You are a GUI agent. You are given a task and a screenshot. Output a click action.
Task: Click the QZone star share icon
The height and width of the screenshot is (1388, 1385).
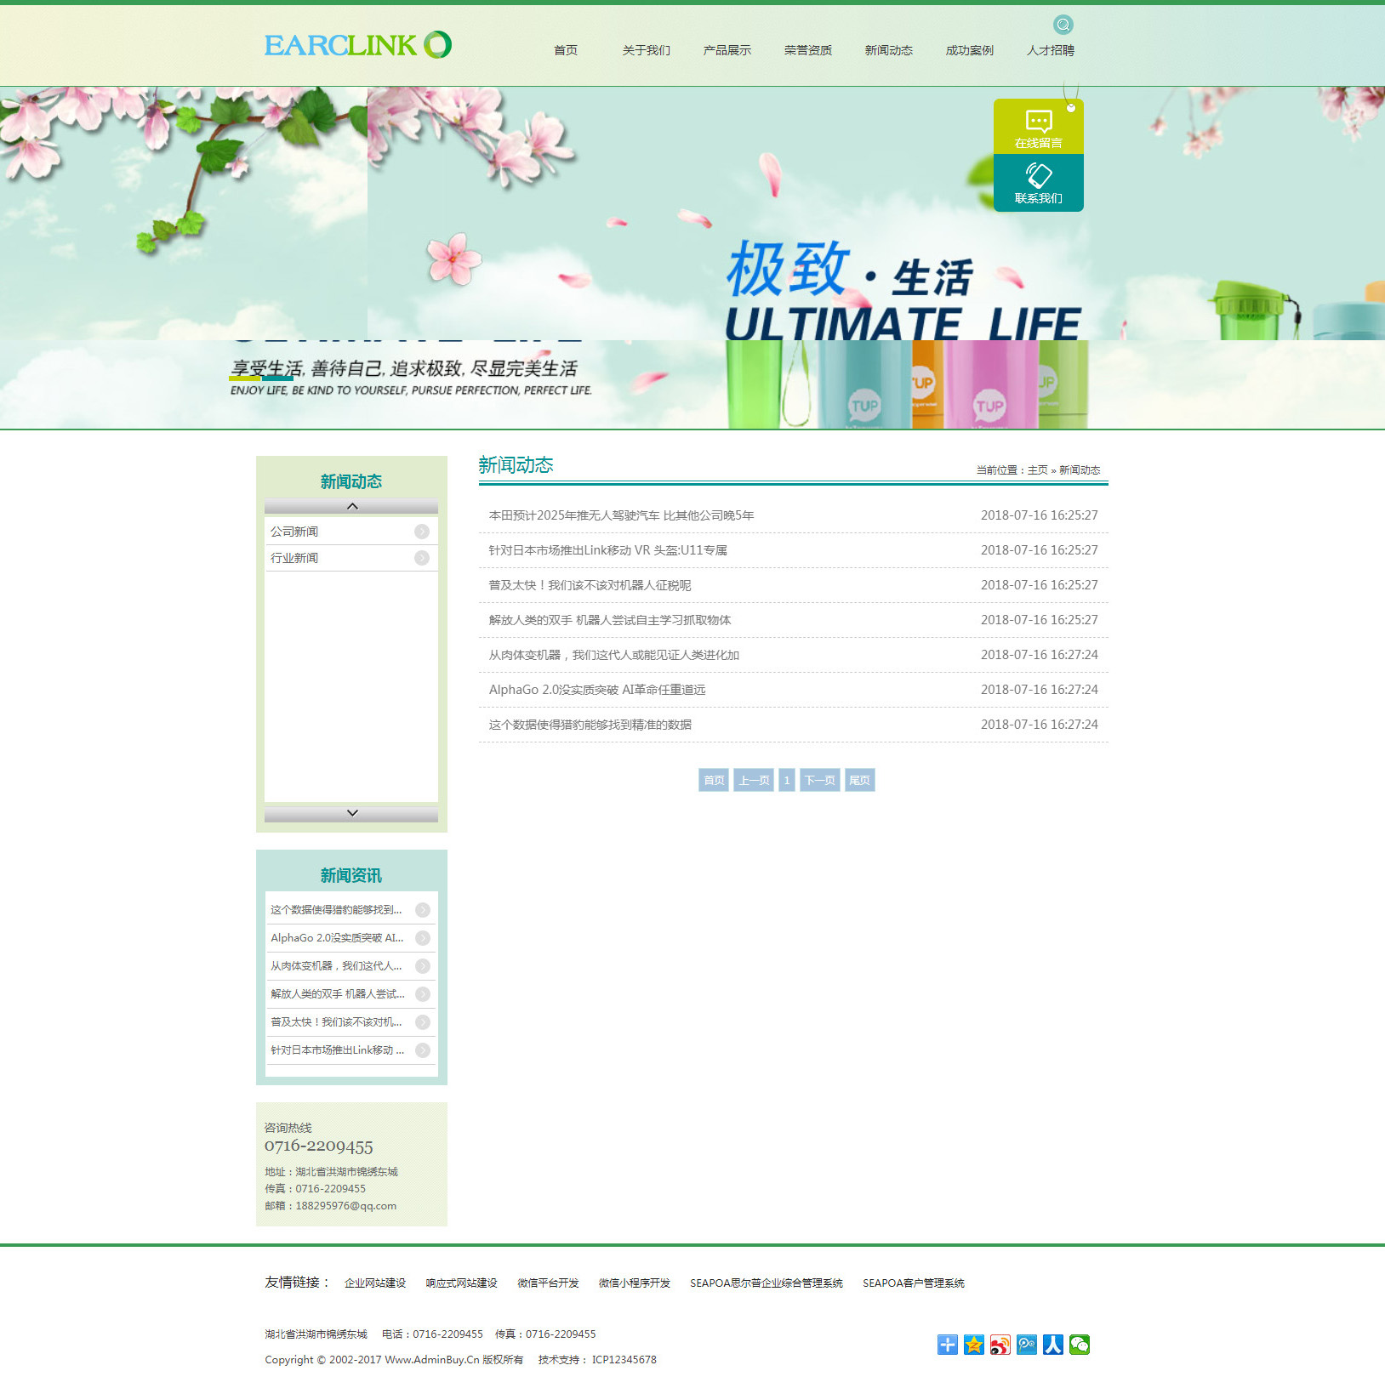974,1345
